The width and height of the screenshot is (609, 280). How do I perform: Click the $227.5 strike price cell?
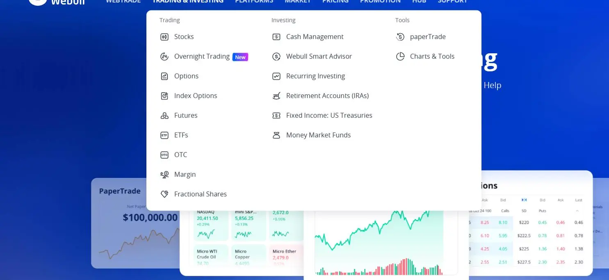(524, 262)
